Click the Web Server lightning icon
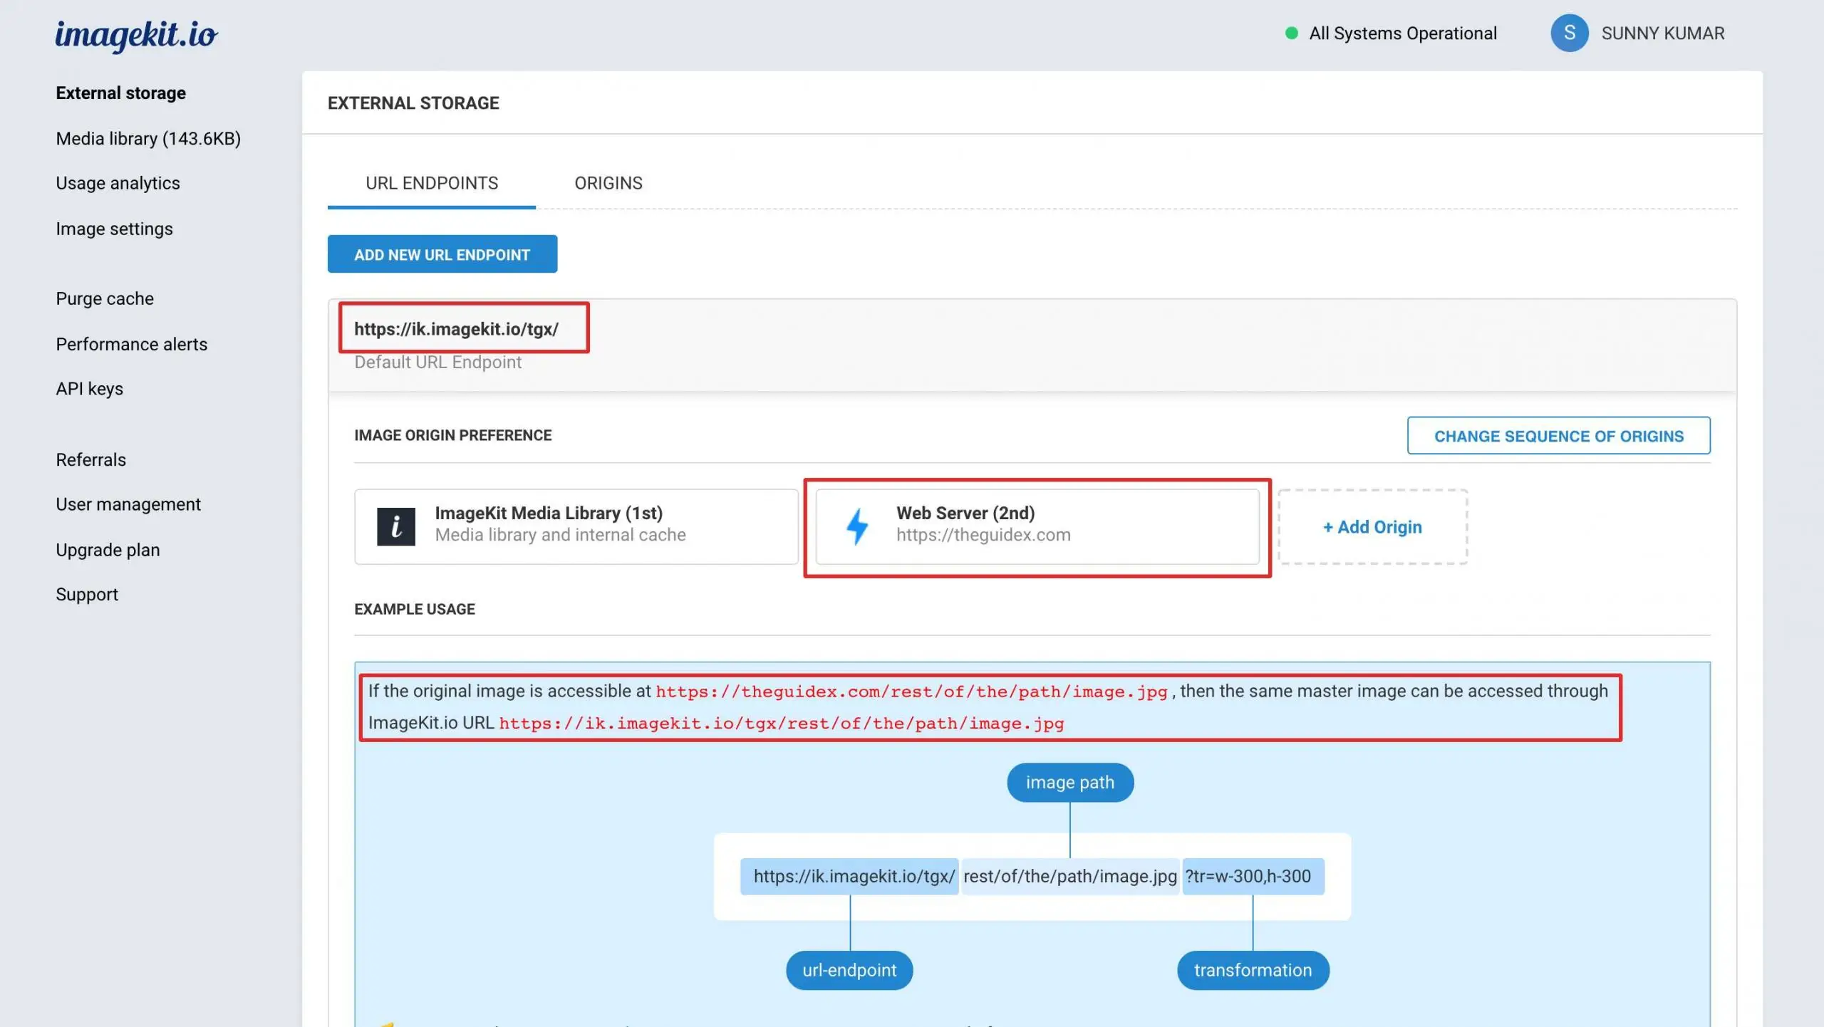 [x=858, y=526]
